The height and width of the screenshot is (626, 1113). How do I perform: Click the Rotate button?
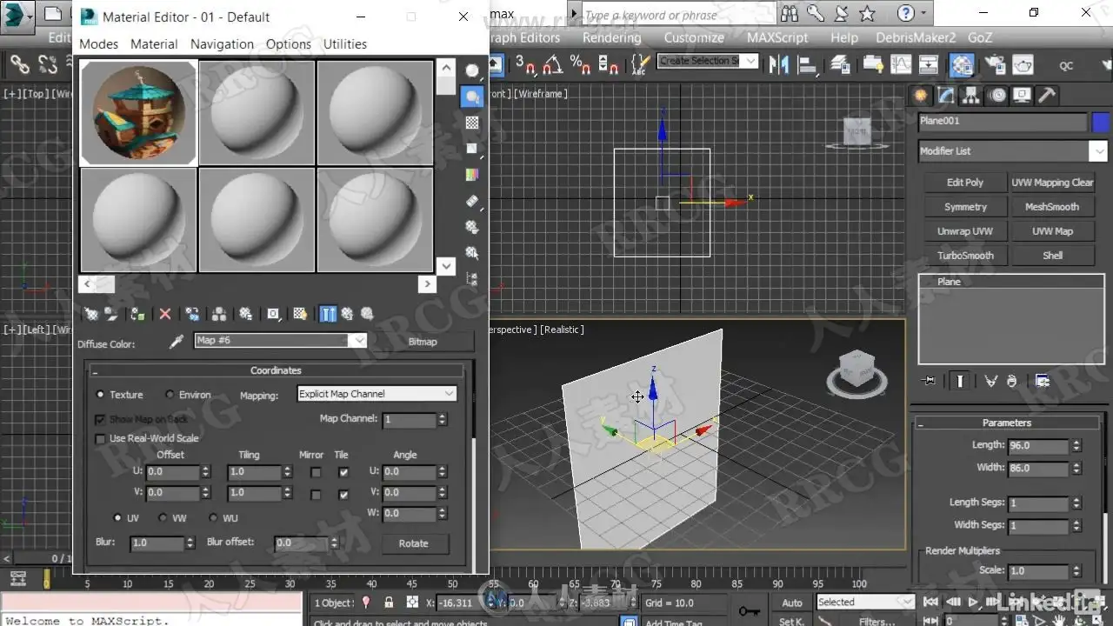coord(414,543)
